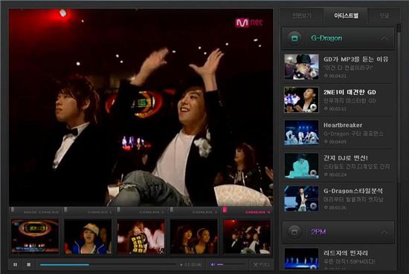409x274 pixels.
Task: Click the 2PM TV icon
Action: (x=294, y=232)
